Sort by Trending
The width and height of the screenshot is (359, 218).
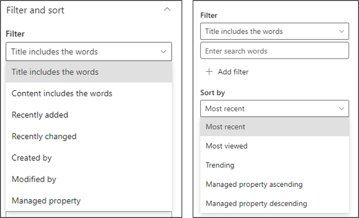275,165
